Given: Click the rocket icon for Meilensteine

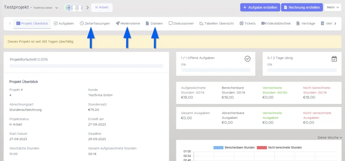Looking at the screenshot, I should click(x=118, y=24).
